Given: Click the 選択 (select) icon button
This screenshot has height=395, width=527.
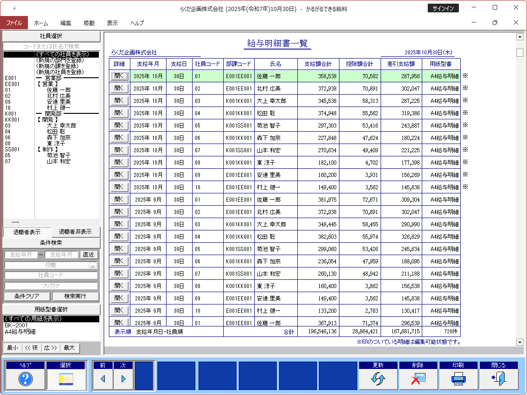Looking at the screenshot, I should [x=65, y=379].
